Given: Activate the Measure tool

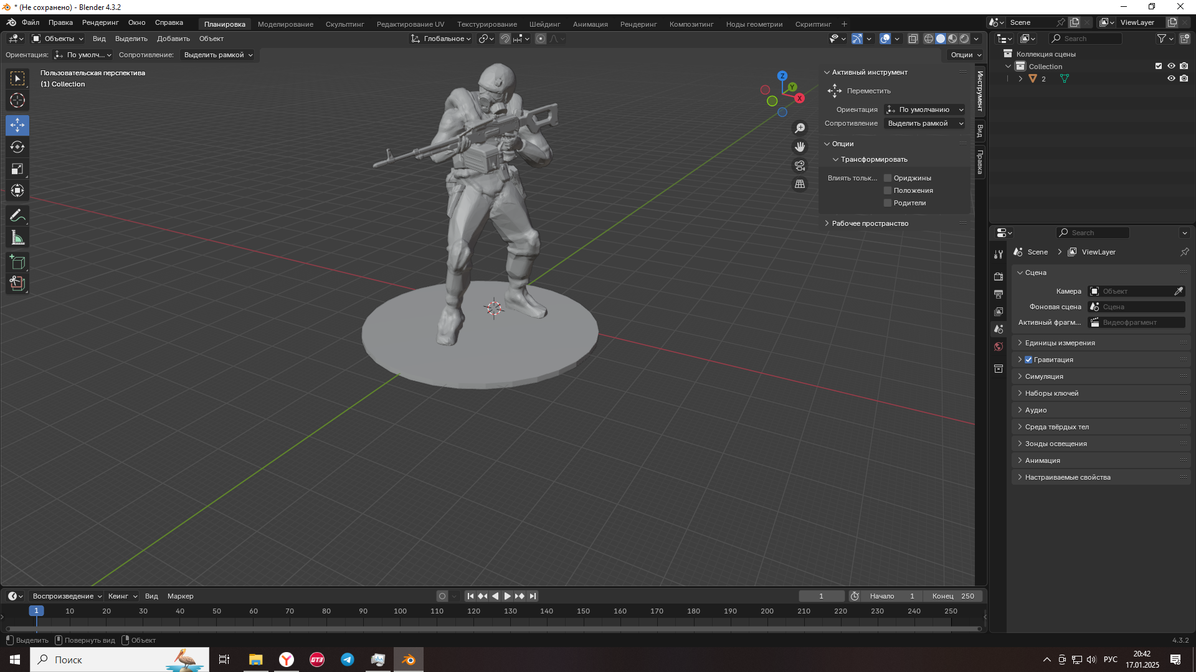Looking at the screenshot, I should [17, 238].
